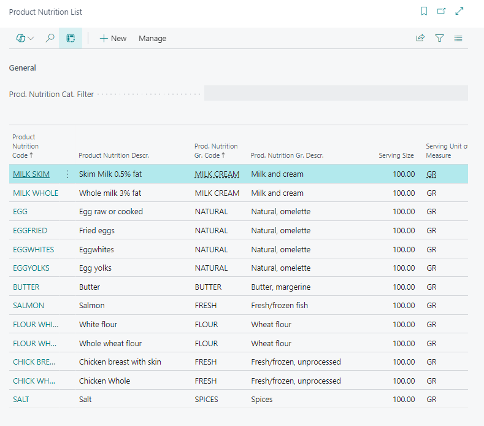Switch layout with the list view icon

click(x=458, y=38)
